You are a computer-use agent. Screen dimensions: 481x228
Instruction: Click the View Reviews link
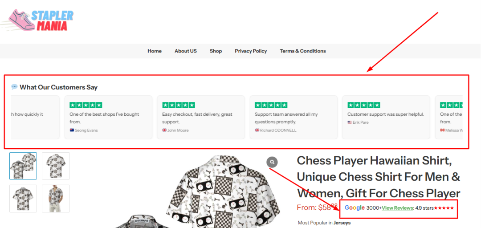pos(397,208)
